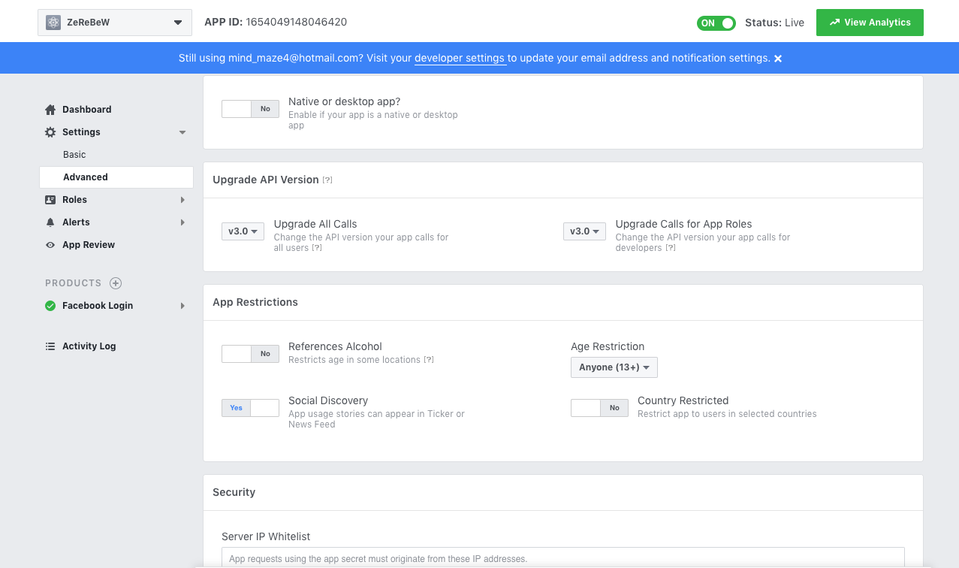Open the Upgrade All Calls version dropdown
The width and height of the screenshot is (959, 568).
coord(243,231)
